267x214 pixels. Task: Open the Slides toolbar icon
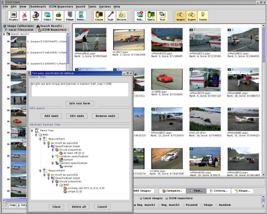[47, 16]
